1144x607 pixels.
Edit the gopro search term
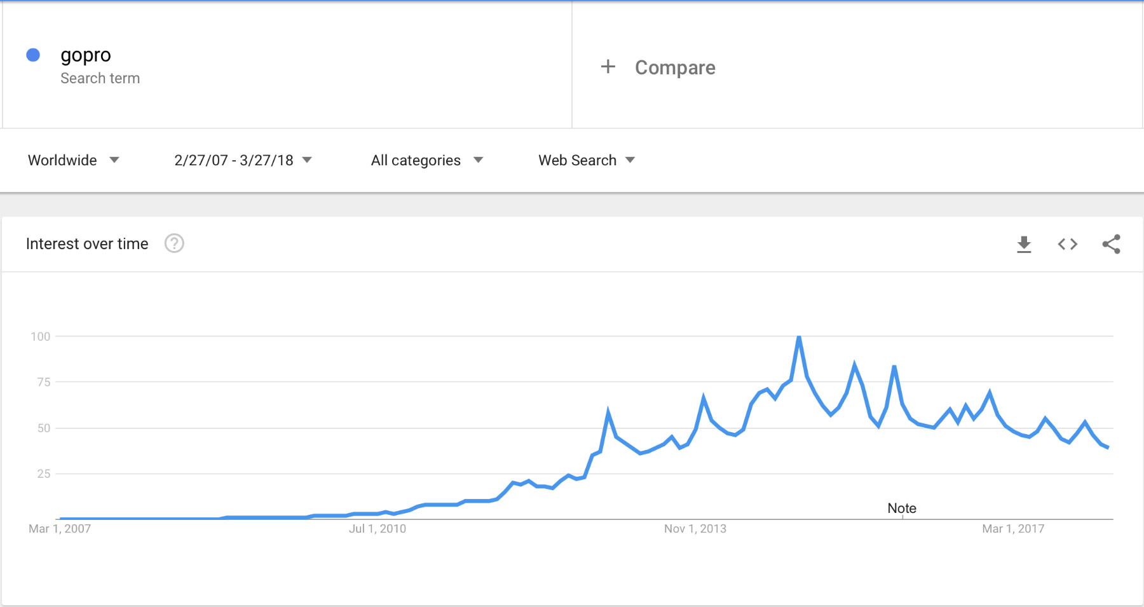[x=86, y=55]
